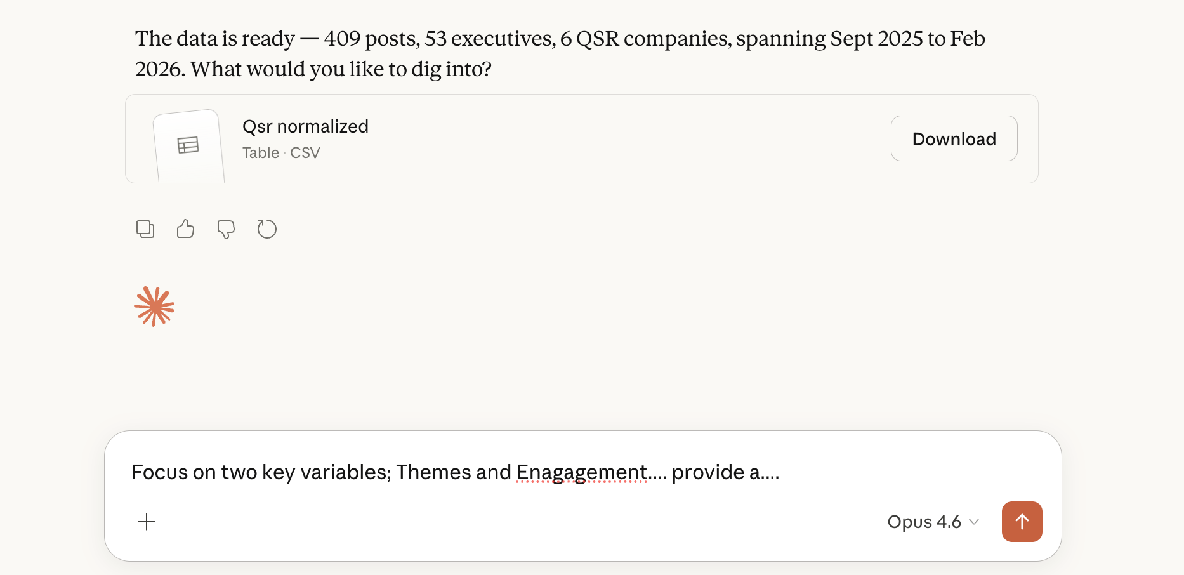The image size is (1184, 575).
Task: Click "409 posts" in the assistant message
Action: [371, 39]
